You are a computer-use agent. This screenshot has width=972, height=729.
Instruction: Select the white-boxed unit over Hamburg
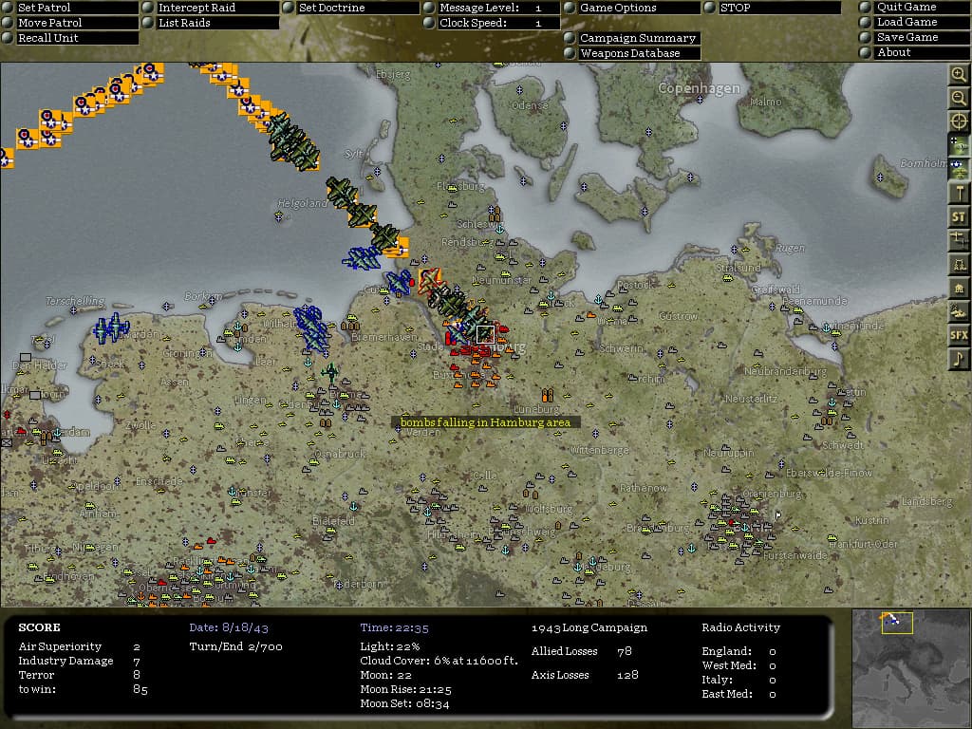pyautogui.click(x=485, y=334)
